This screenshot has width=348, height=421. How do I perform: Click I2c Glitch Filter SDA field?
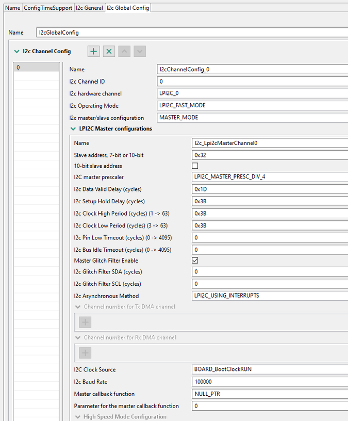(270, 272)
